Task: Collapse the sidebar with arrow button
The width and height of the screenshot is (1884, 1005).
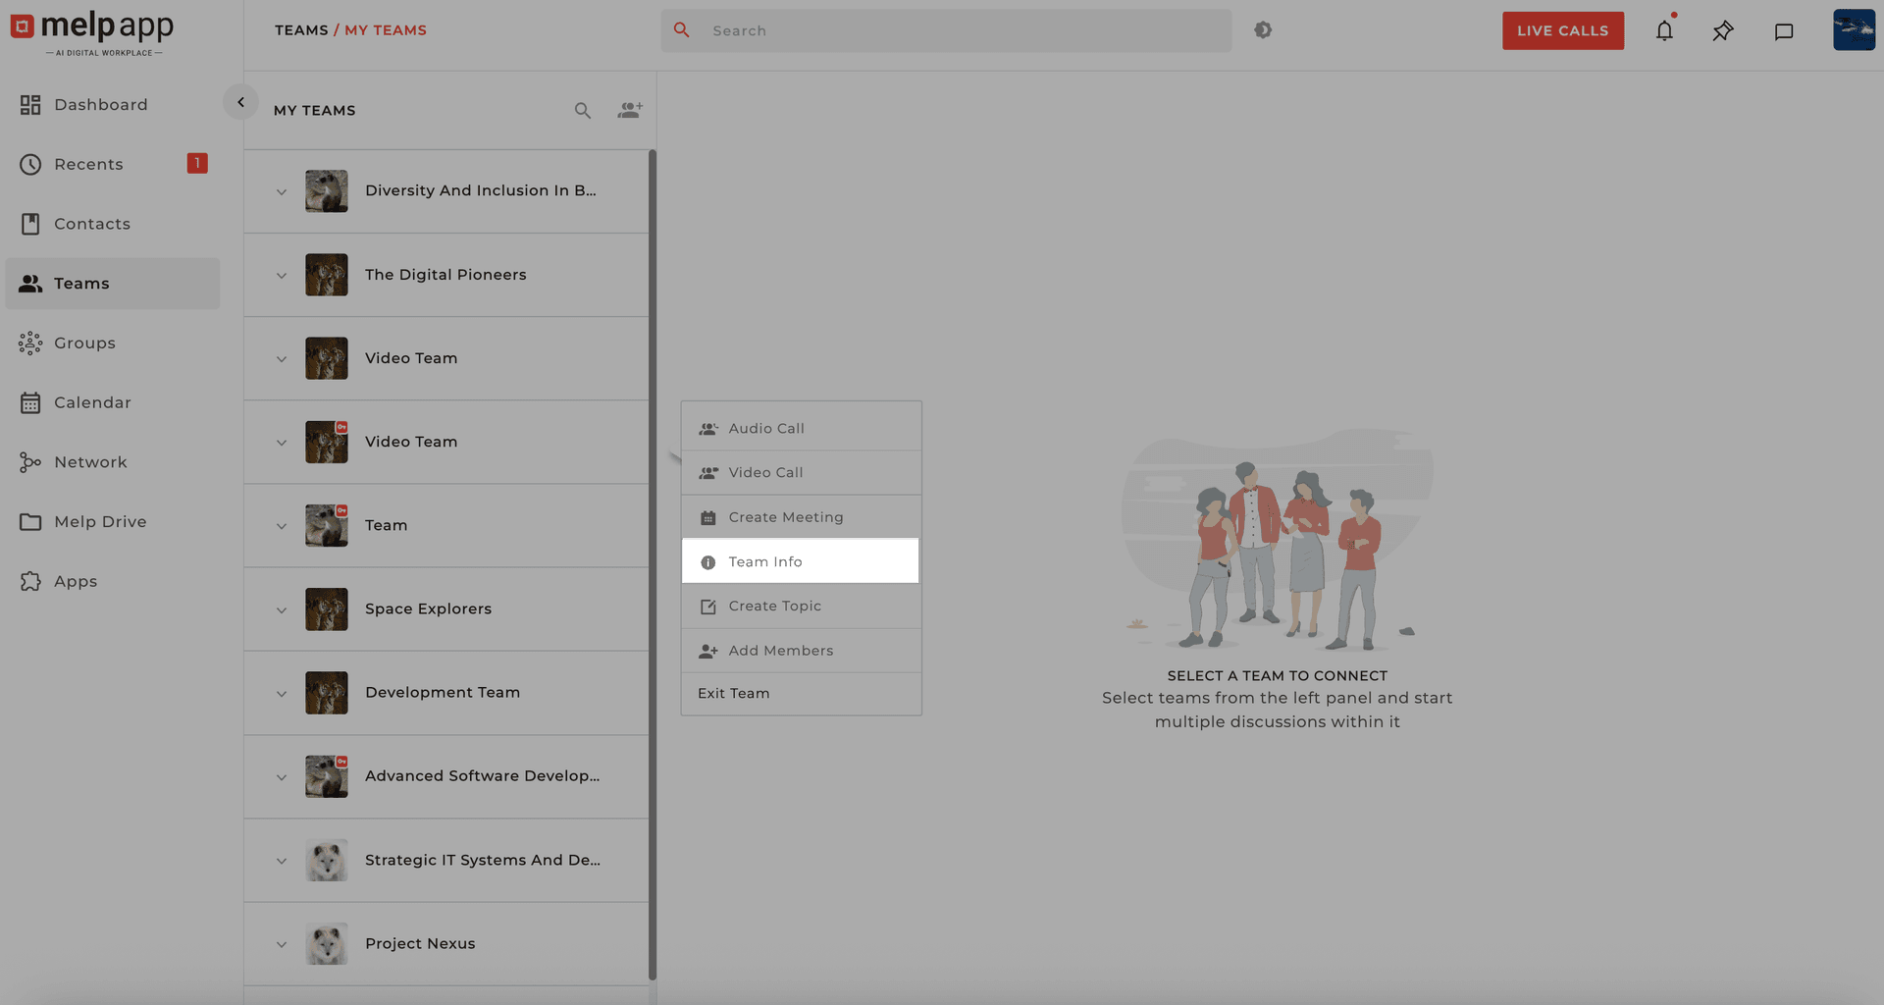Action: pos(240,102)
